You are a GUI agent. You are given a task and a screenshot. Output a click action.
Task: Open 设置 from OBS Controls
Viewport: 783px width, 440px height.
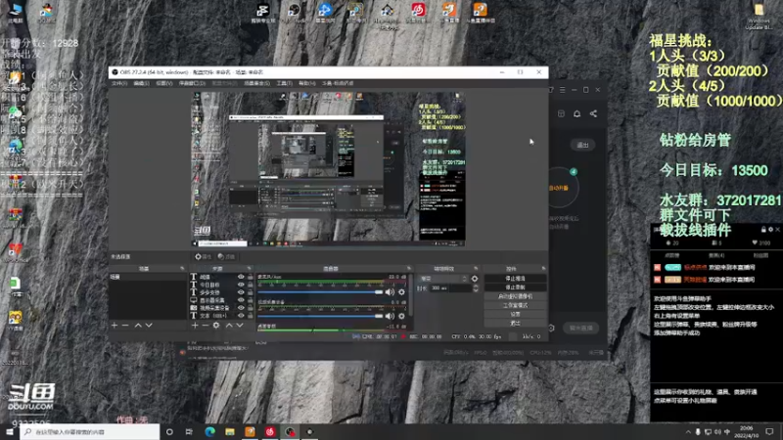515,314
